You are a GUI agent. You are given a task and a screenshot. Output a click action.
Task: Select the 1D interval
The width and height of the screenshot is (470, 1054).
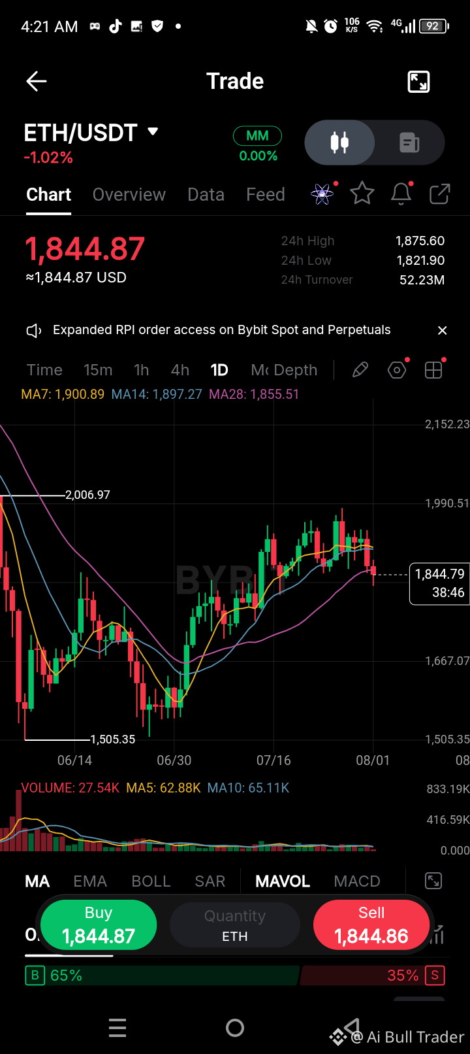point(219,370)
